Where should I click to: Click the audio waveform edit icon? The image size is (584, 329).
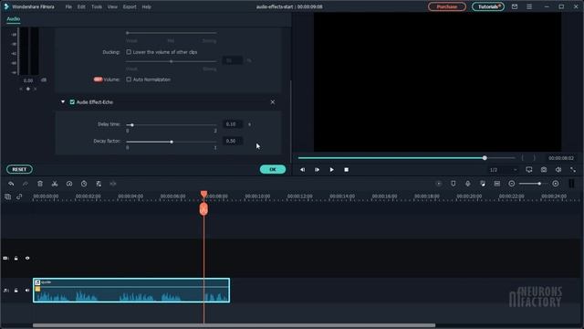(x=113, y=184)
